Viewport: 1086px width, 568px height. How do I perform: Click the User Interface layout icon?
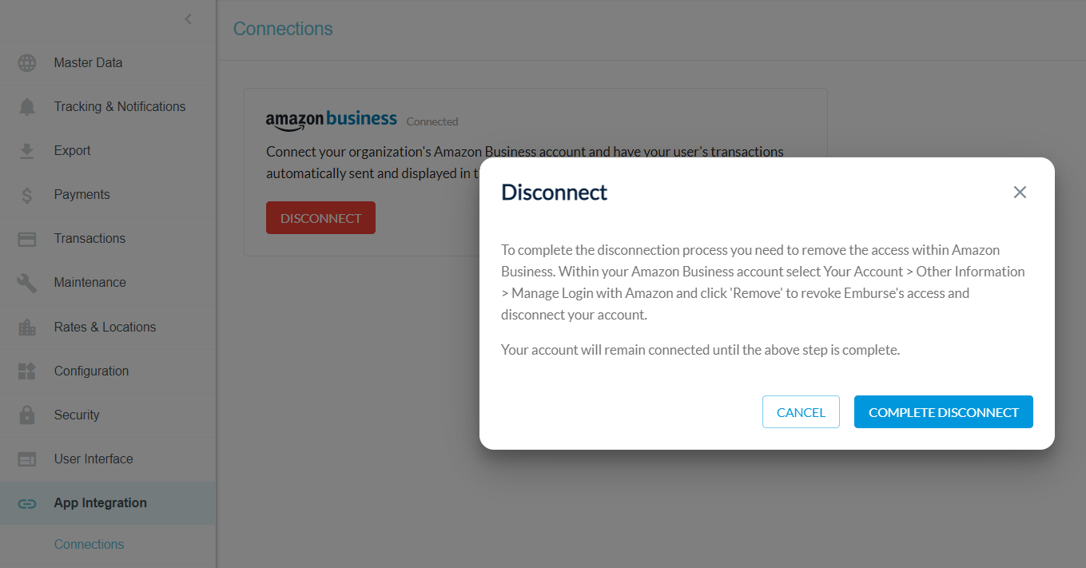(27, 459)
